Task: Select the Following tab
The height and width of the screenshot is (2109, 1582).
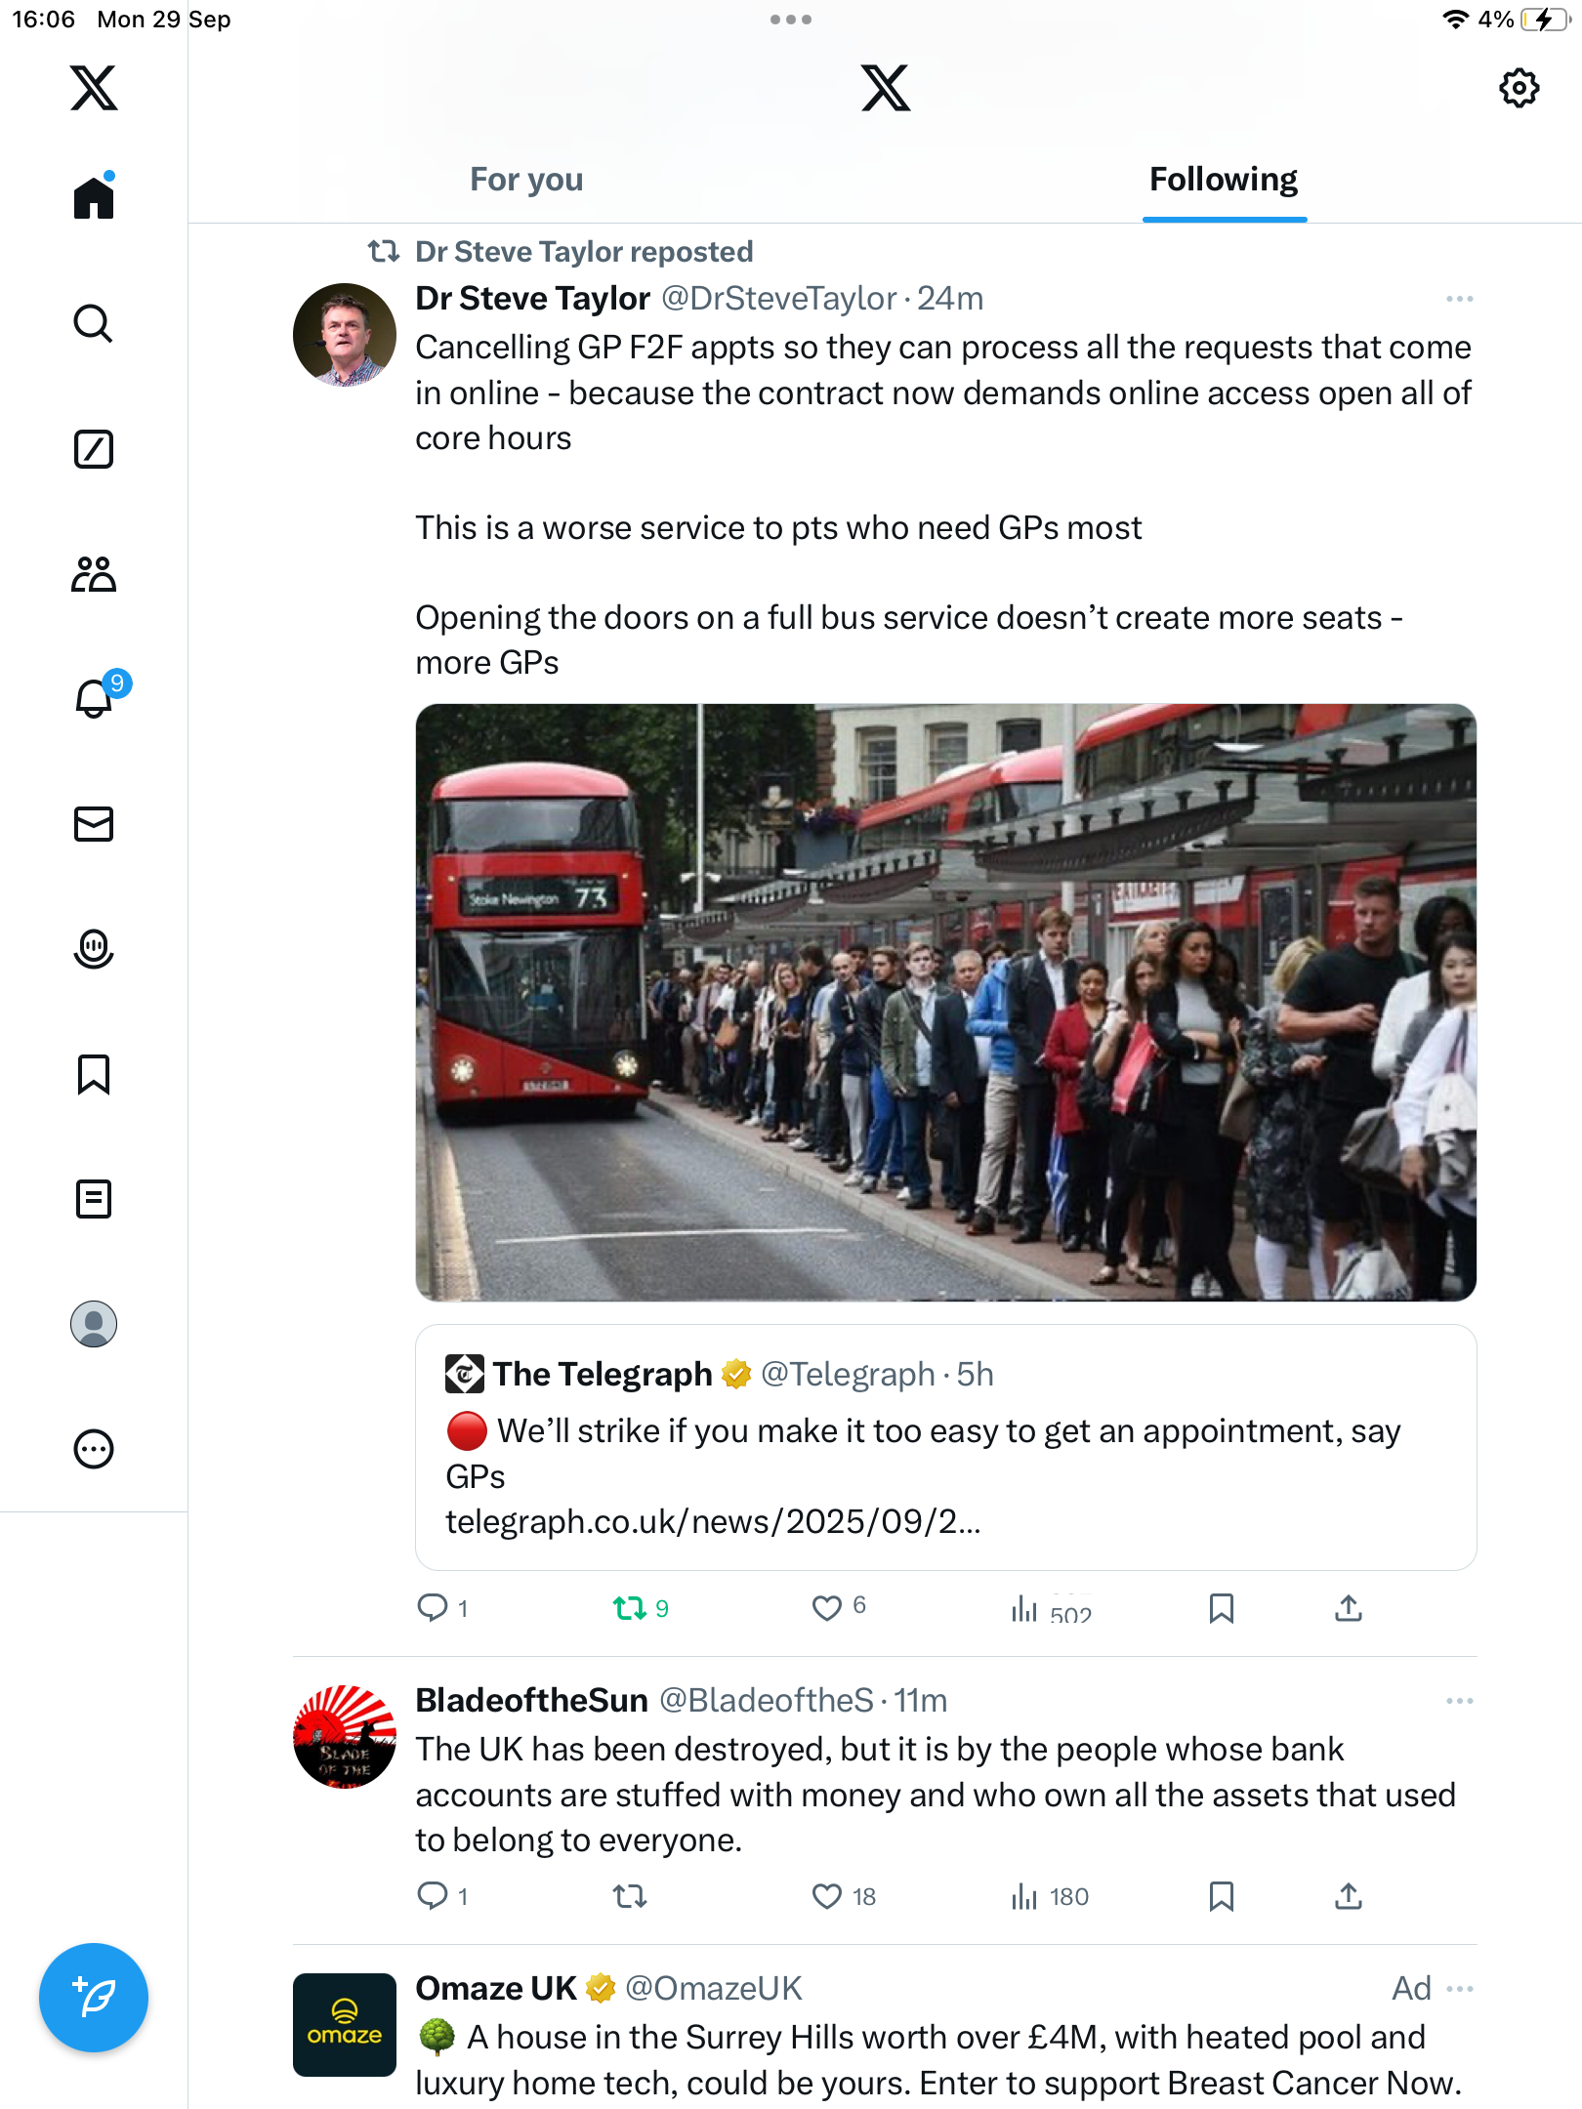Action: point(1223,180)
